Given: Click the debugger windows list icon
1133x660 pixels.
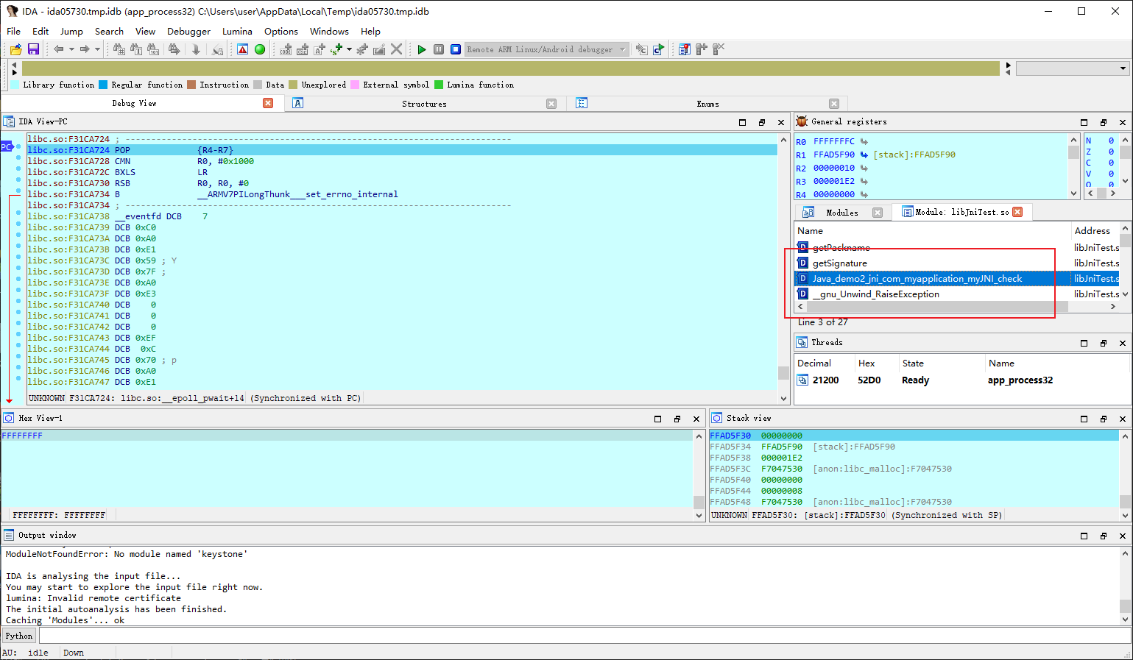Looking at the screenshot, I should point(685,49).
